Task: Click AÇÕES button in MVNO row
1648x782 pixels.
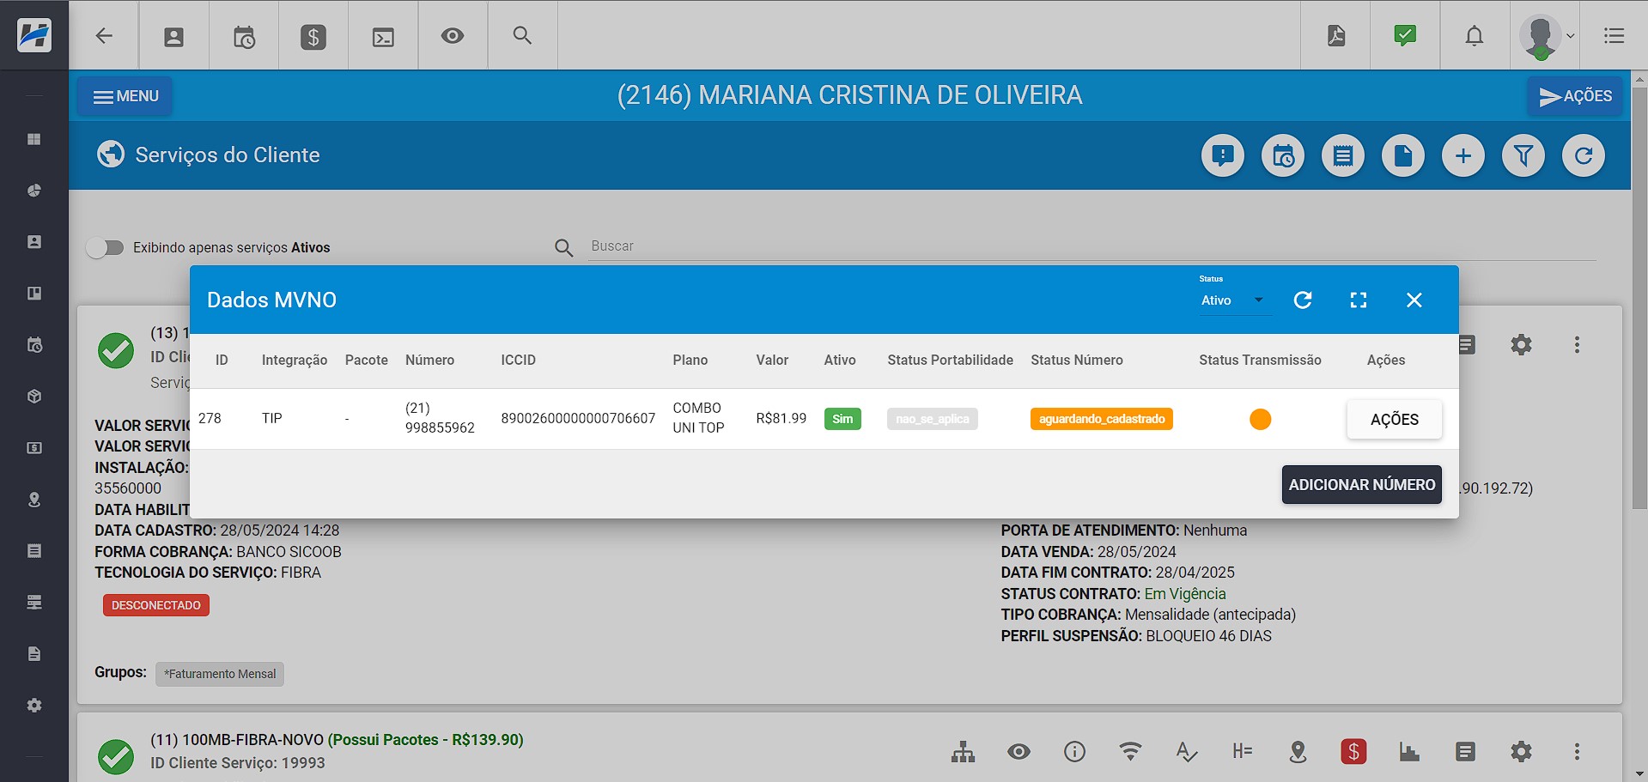Action: coord(1395,420)
